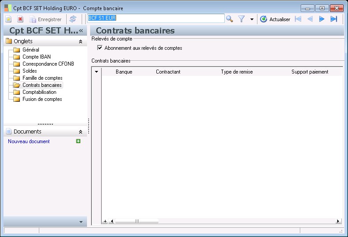Click the Contractant column header
This screenshot has width=348, height=237.
coord(168,72)
